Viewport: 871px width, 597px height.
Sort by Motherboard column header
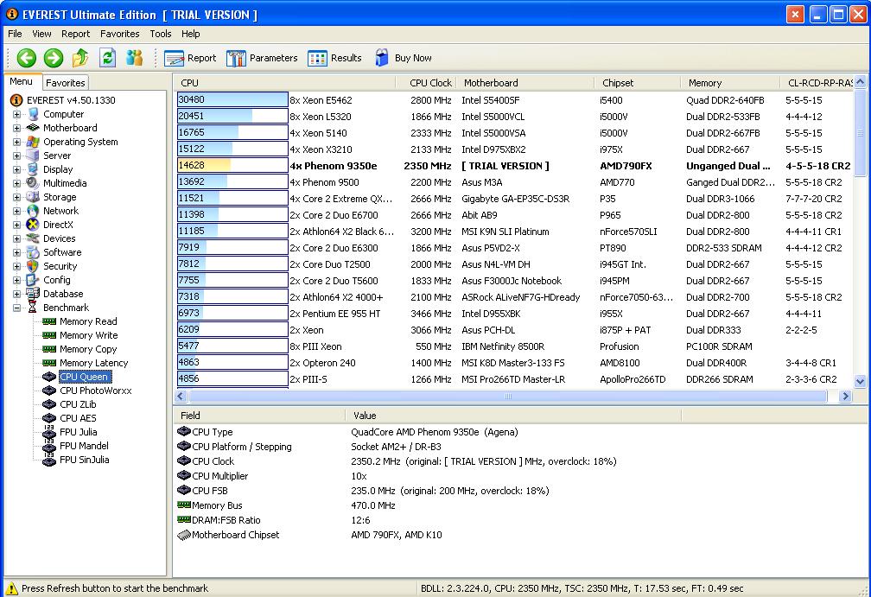pos(525,83)
